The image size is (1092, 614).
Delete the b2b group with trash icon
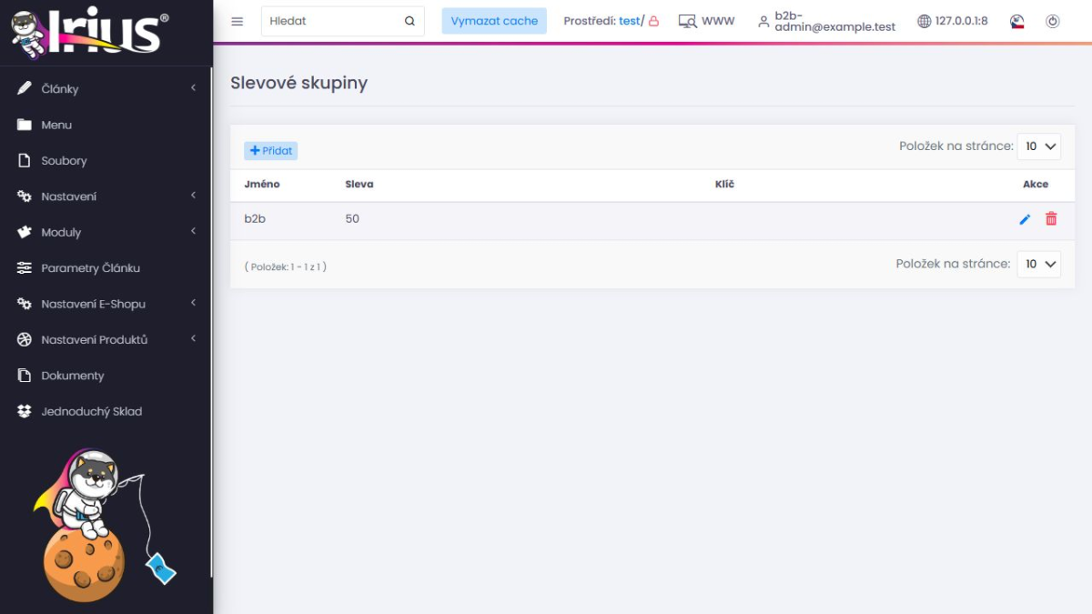[x=1051, y=218]
